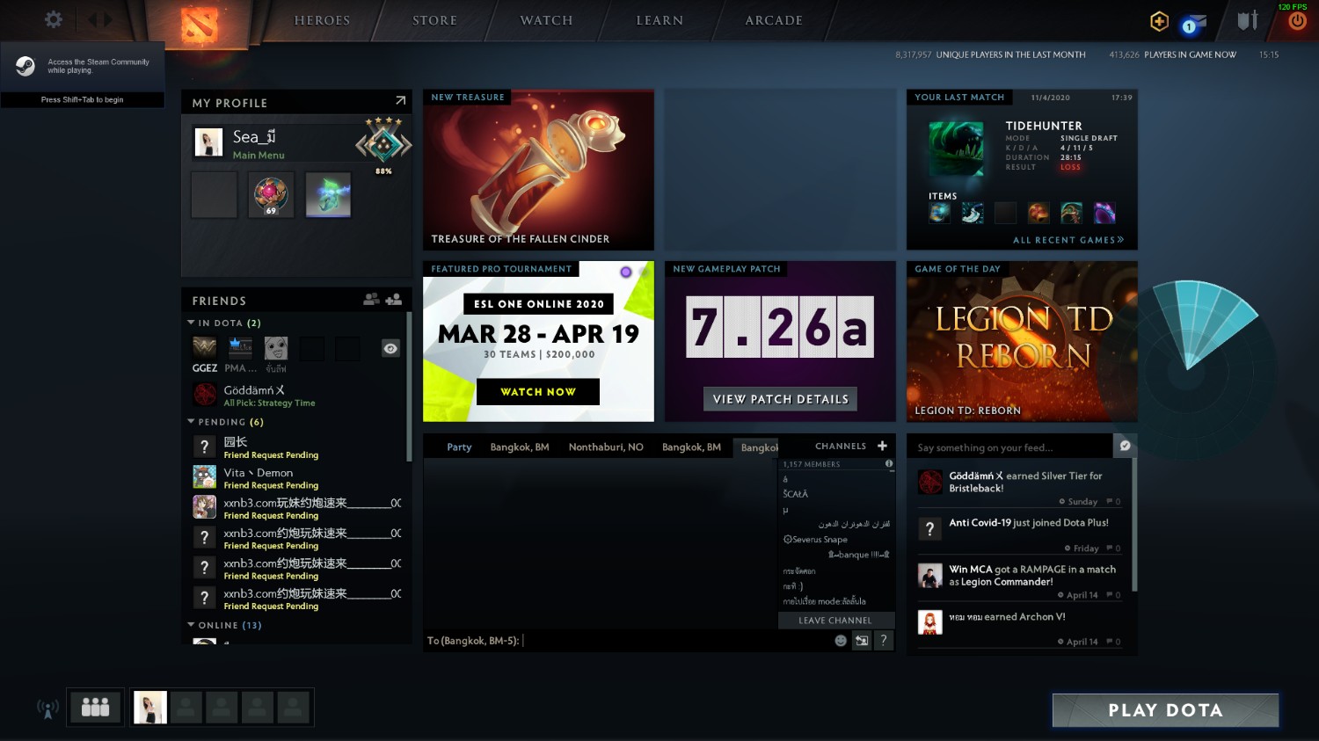This screenshot has height=741, width=1319.
Task: Click the Steam logo in the overlay notice
Action: point(25,66)
